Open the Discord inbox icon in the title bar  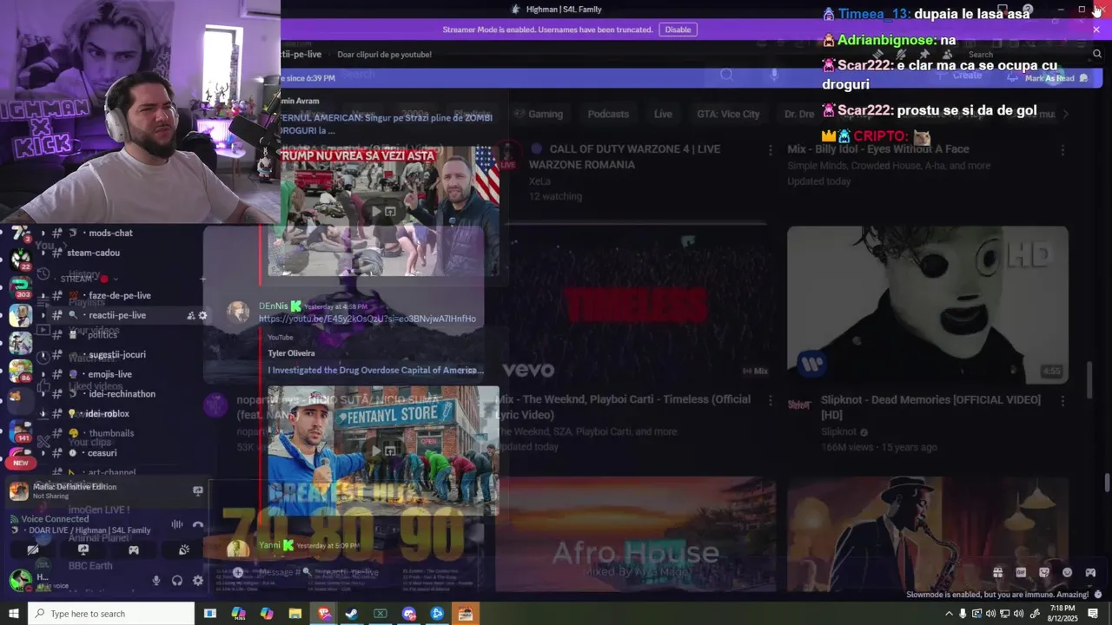pyautogui.click(x=1002, y=10)
